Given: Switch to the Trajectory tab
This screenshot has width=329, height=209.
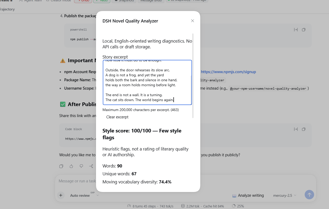Looking at the screenshot, I should tap(7, 9).
